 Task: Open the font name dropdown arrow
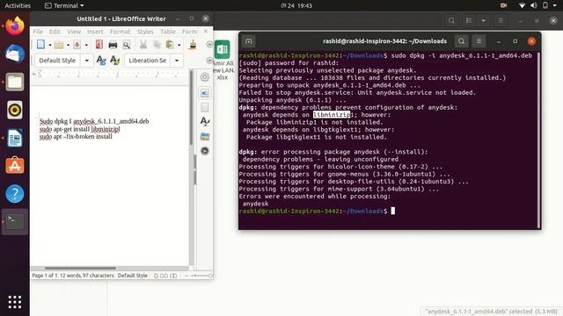pyautogui.click(x=177, y=61)
